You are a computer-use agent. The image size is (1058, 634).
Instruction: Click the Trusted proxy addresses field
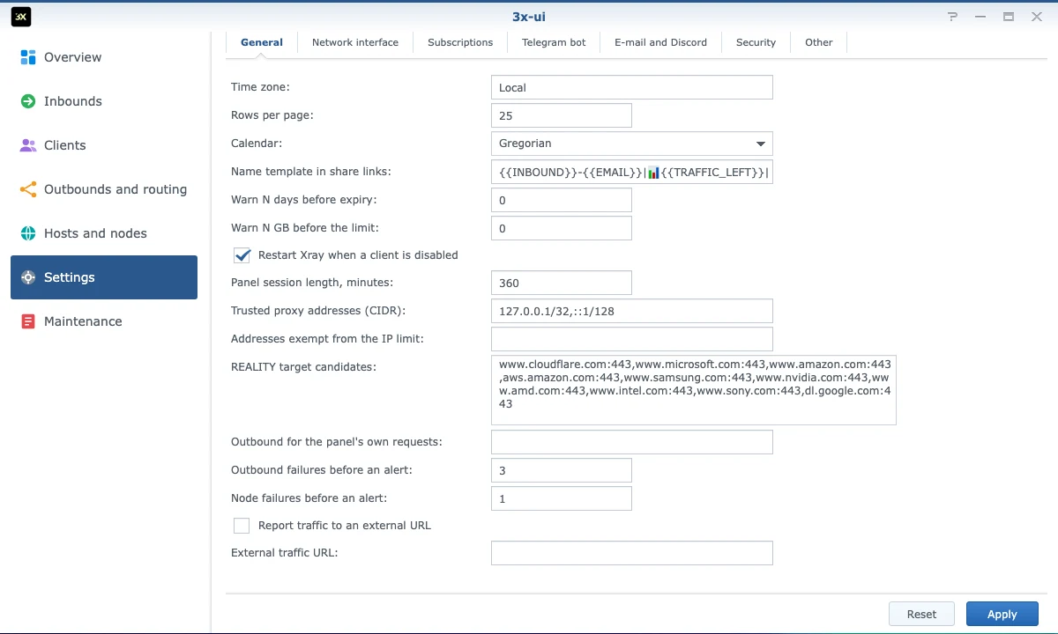pyautogui.click(x=632, y=311)
